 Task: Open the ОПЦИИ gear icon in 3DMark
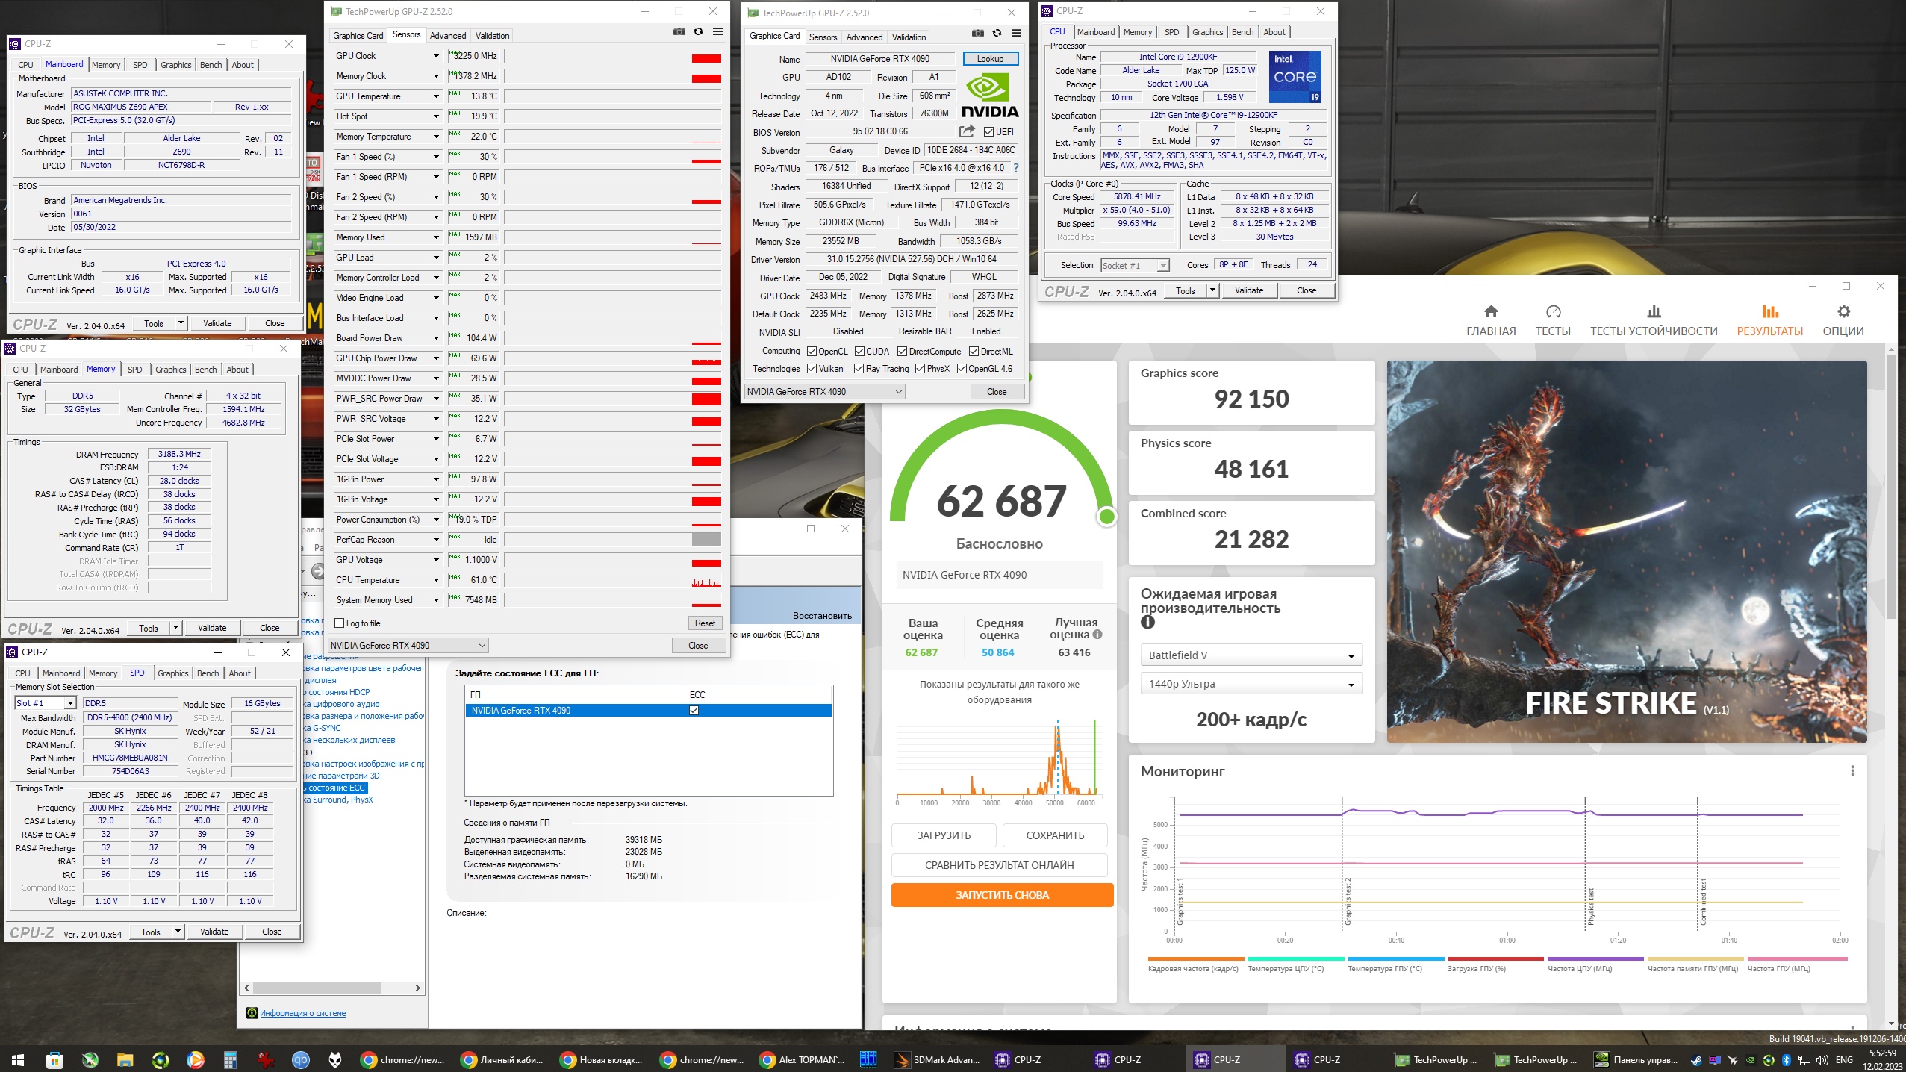1843,311
